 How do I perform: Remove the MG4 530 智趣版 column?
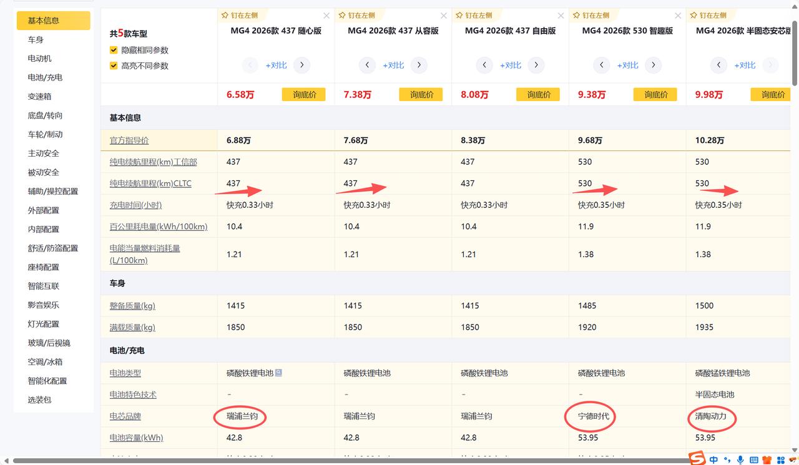pyautogui.click(x=678, y=16)
